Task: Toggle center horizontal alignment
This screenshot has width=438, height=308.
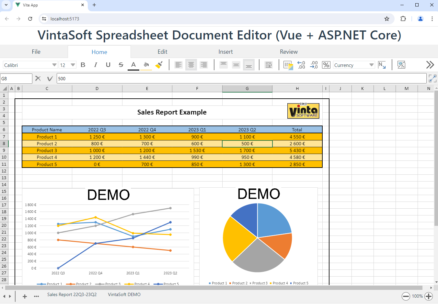Action: click(x=191, y=65)
